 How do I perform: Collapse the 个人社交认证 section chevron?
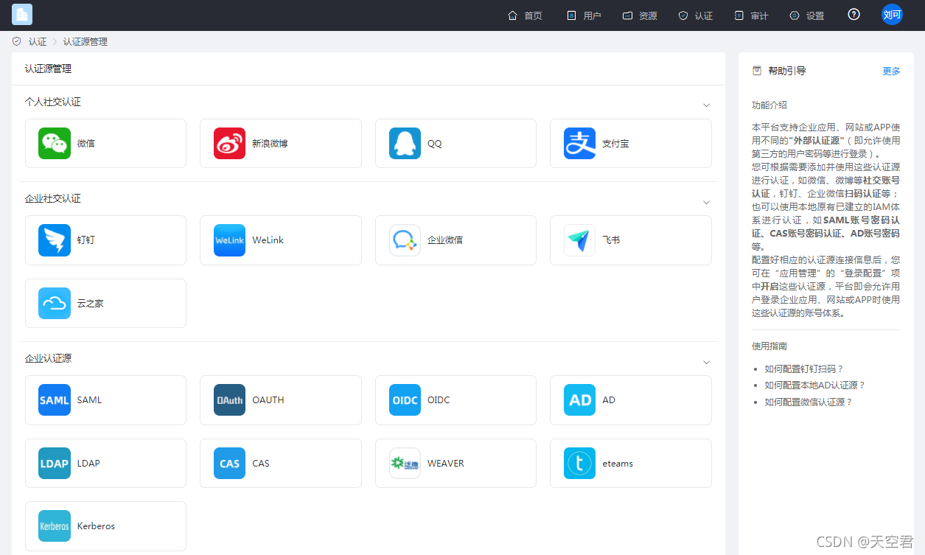706,105
